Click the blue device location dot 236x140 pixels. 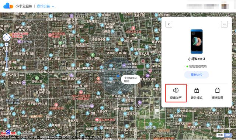[118, 76]
